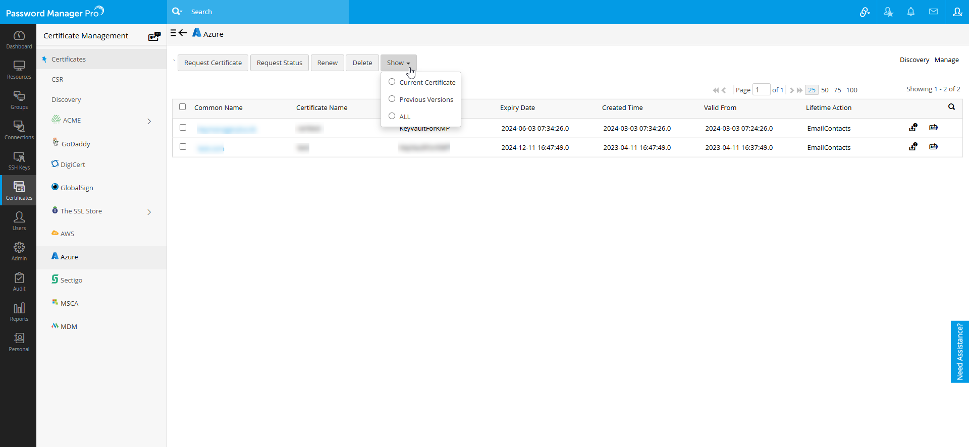This screenshot has height=447, width=969.
Task: Click the Request Status button
Action: 280,63
